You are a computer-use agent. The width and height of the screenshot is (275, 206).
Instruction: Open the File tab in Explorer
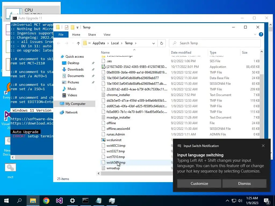(x=61, y=35)
